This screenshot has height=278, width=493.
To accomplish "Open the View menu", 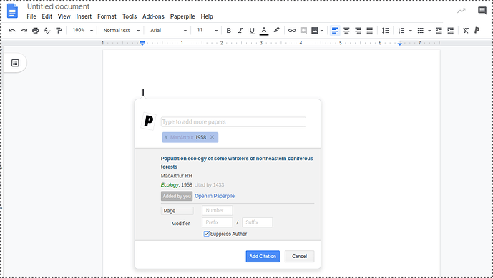I will click(64, 16).
